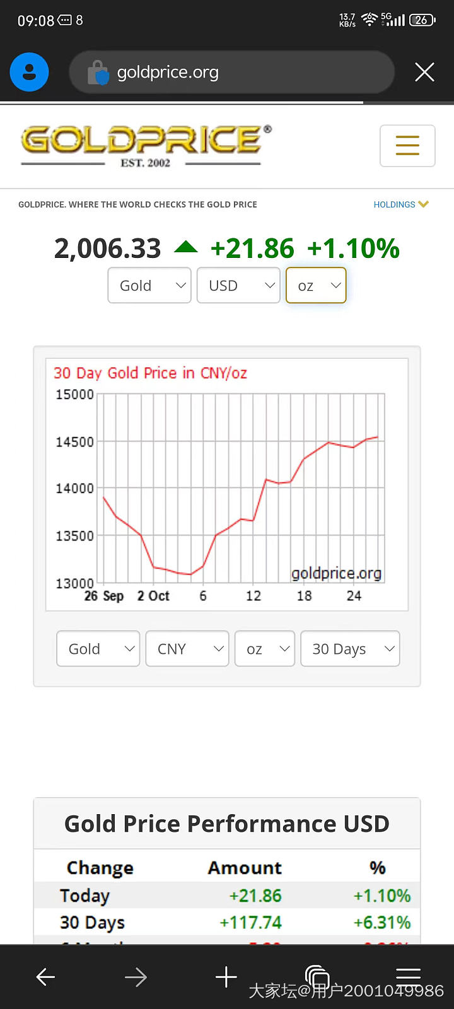
Task: Open the chart's oz unit dropdown
Action: 265,648
